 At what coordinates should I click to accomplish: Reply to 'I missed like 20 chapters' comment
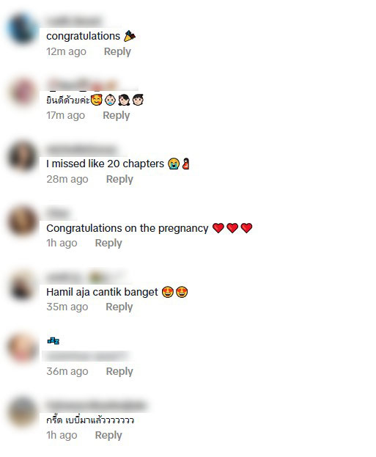point(119,180)
